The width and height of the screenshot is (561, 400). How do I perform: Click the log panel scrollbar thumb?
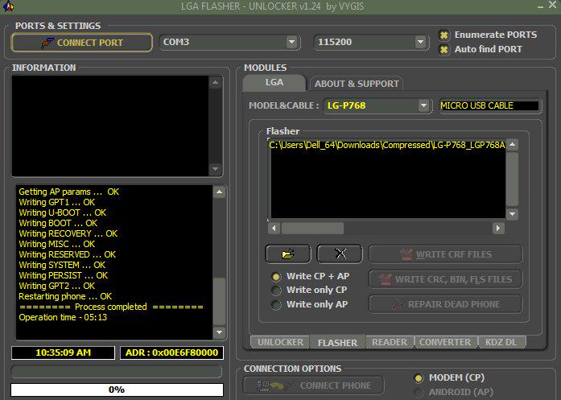point(219,302)
